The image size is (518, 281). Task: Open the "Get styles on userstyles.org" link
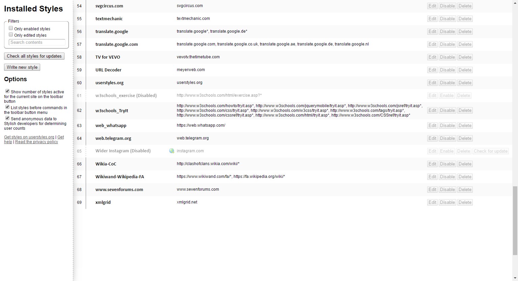29,137
